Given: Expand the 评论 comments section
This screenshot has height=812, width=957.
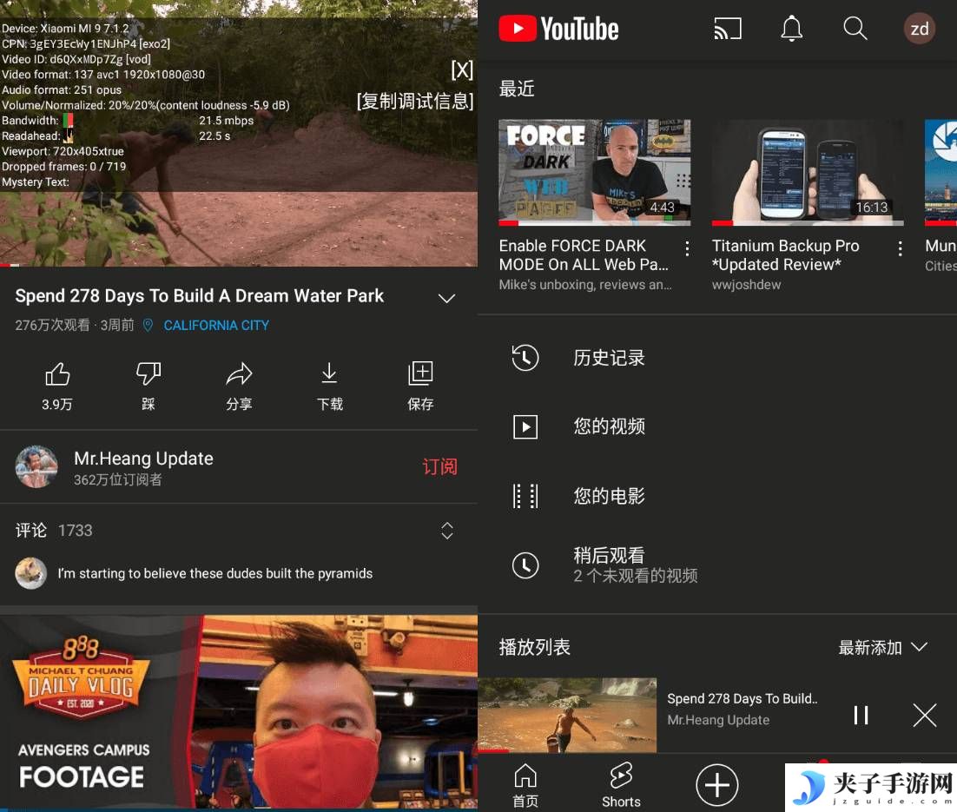Looking at the screenshot, I should click(446, 531).
